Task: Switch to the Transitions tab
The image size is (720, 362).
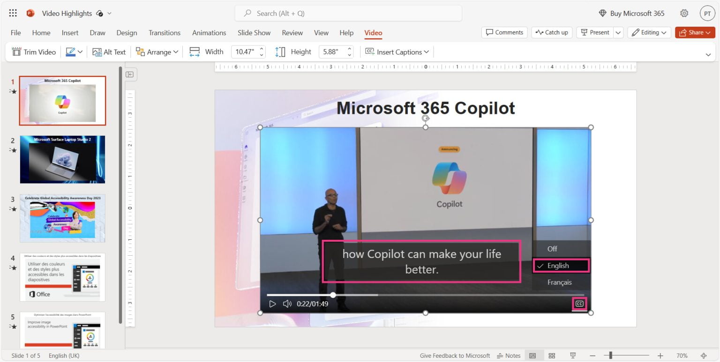Action: tap(164, 33)
